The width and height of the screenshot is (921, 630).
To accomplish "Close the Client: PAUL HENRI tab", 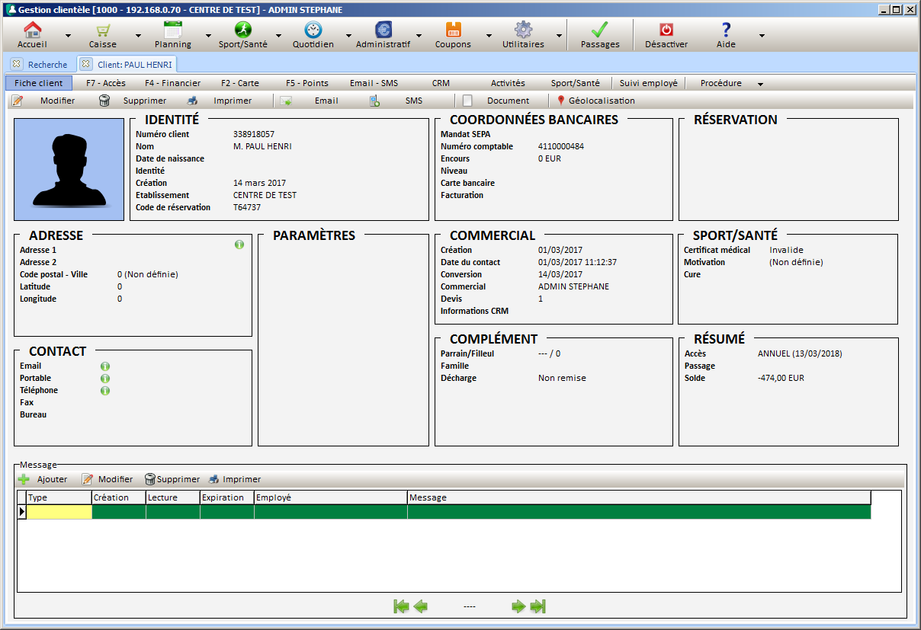I will pyautogui.click(x=85, y=64).
